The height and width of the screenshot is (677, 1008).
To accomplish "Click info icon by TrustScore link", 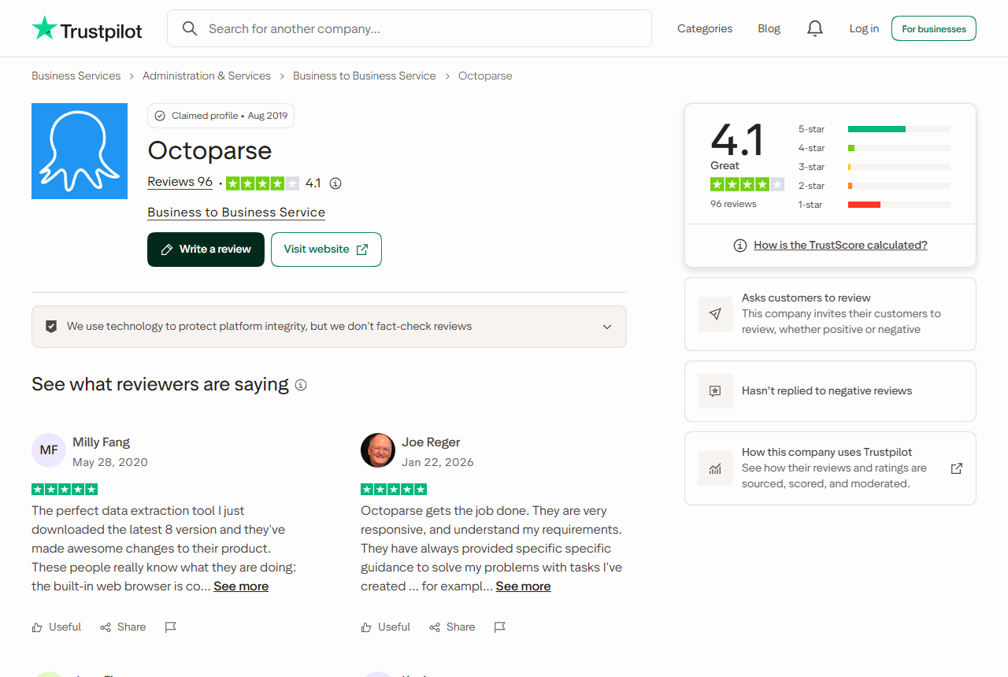I will click(x=740, y=246).
